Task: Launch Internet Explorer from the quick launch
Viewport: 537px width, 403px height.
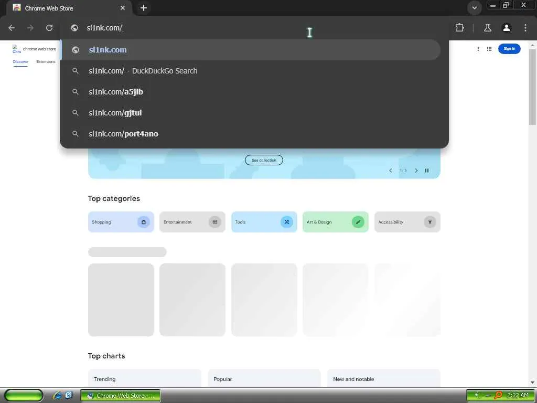Action: (x=58, y=396)
